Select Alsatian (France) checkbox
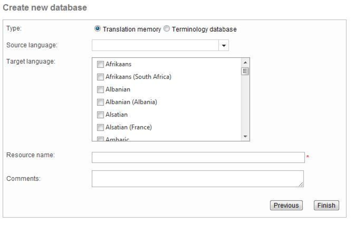355x225 pixels. tap(100, 127)
